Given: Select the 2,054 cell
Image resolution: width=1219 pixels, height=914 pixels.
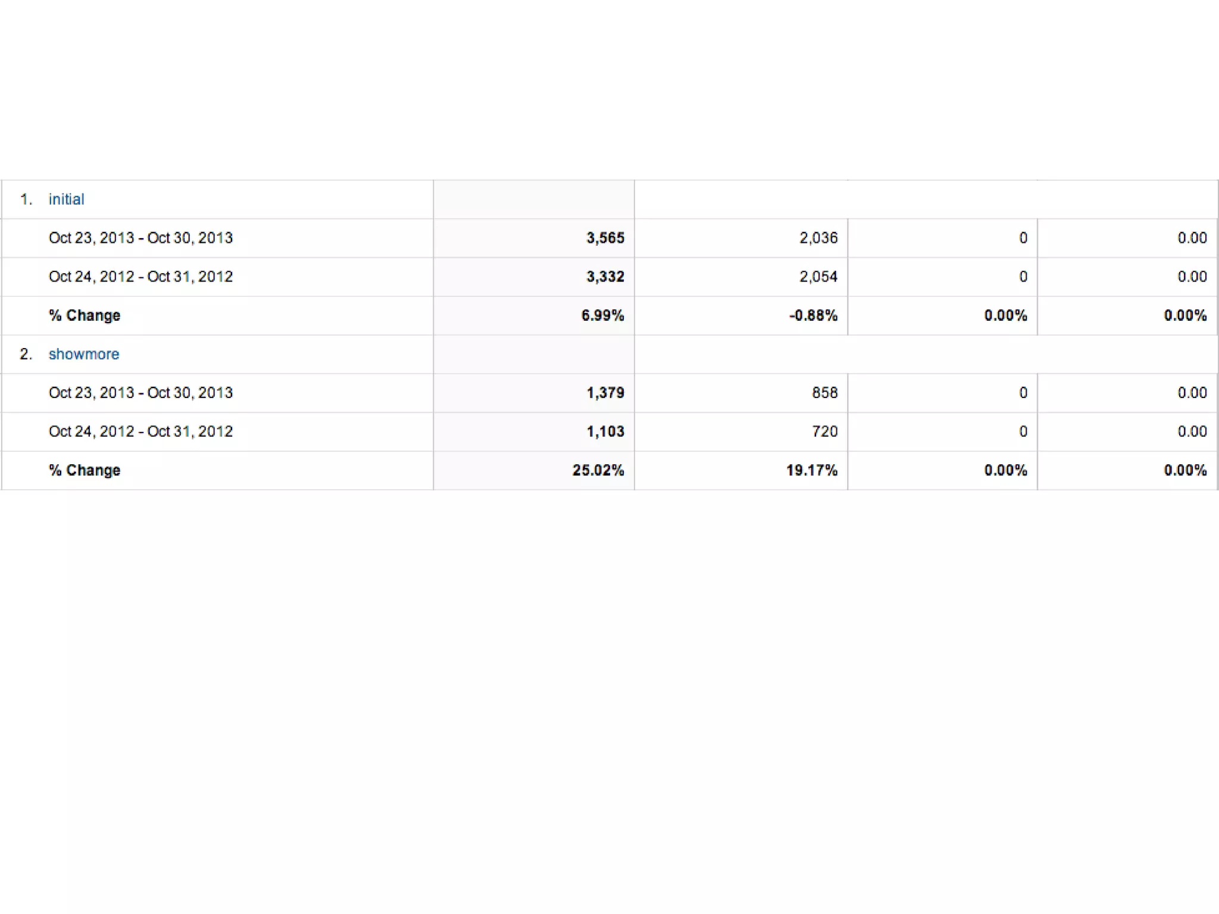Looking at the screenshot, I should coord(818,277).
